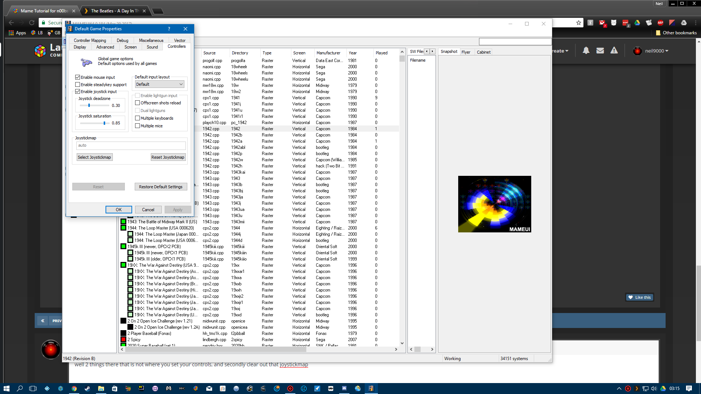Click the Reset Joystickmap button

tap(168, 157)
